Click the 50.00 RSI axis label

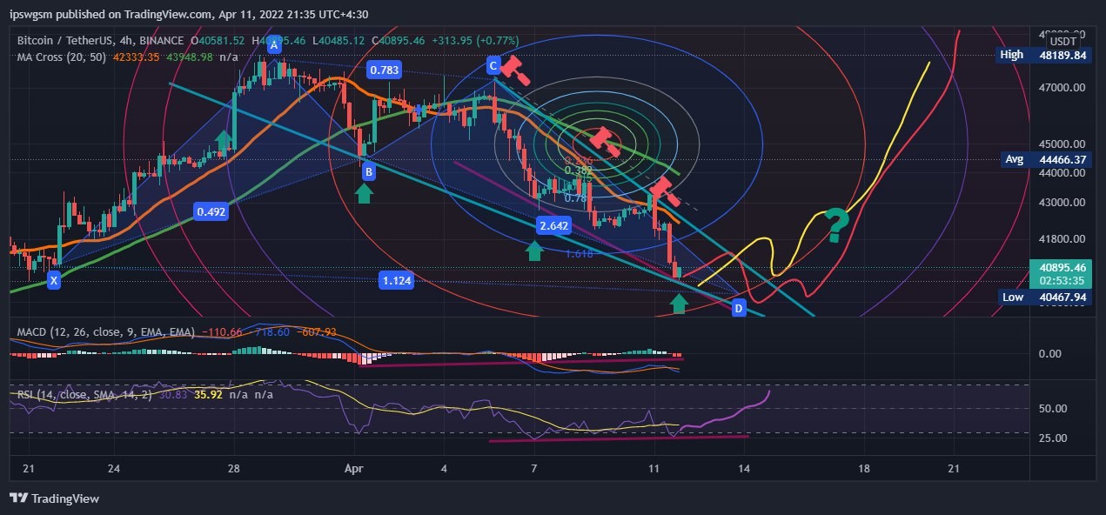point(1052,409)
